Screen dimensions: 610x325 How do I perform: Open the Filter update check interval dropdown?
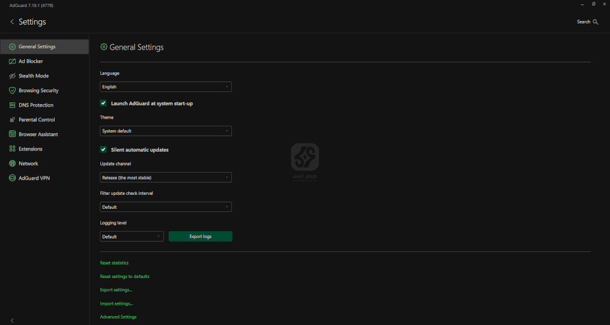click(x=166, y=207)
